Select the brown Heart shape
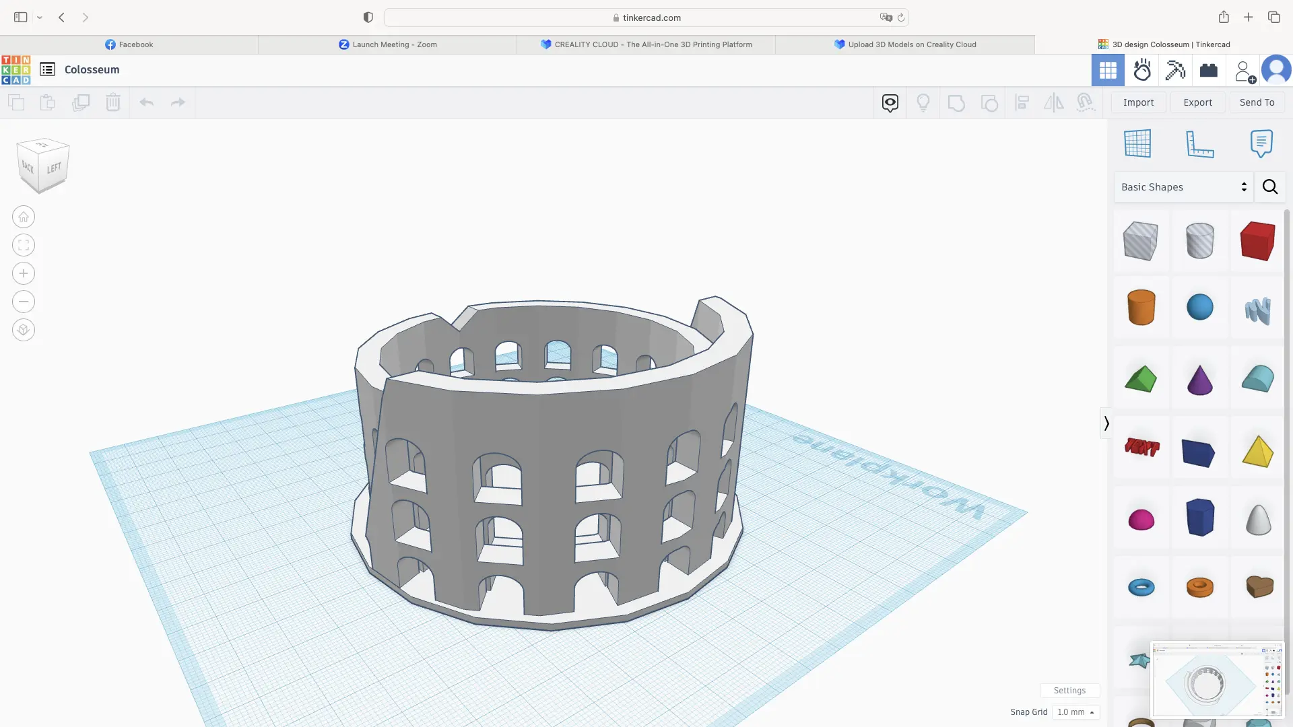1293x727 pixels. 1259,586
